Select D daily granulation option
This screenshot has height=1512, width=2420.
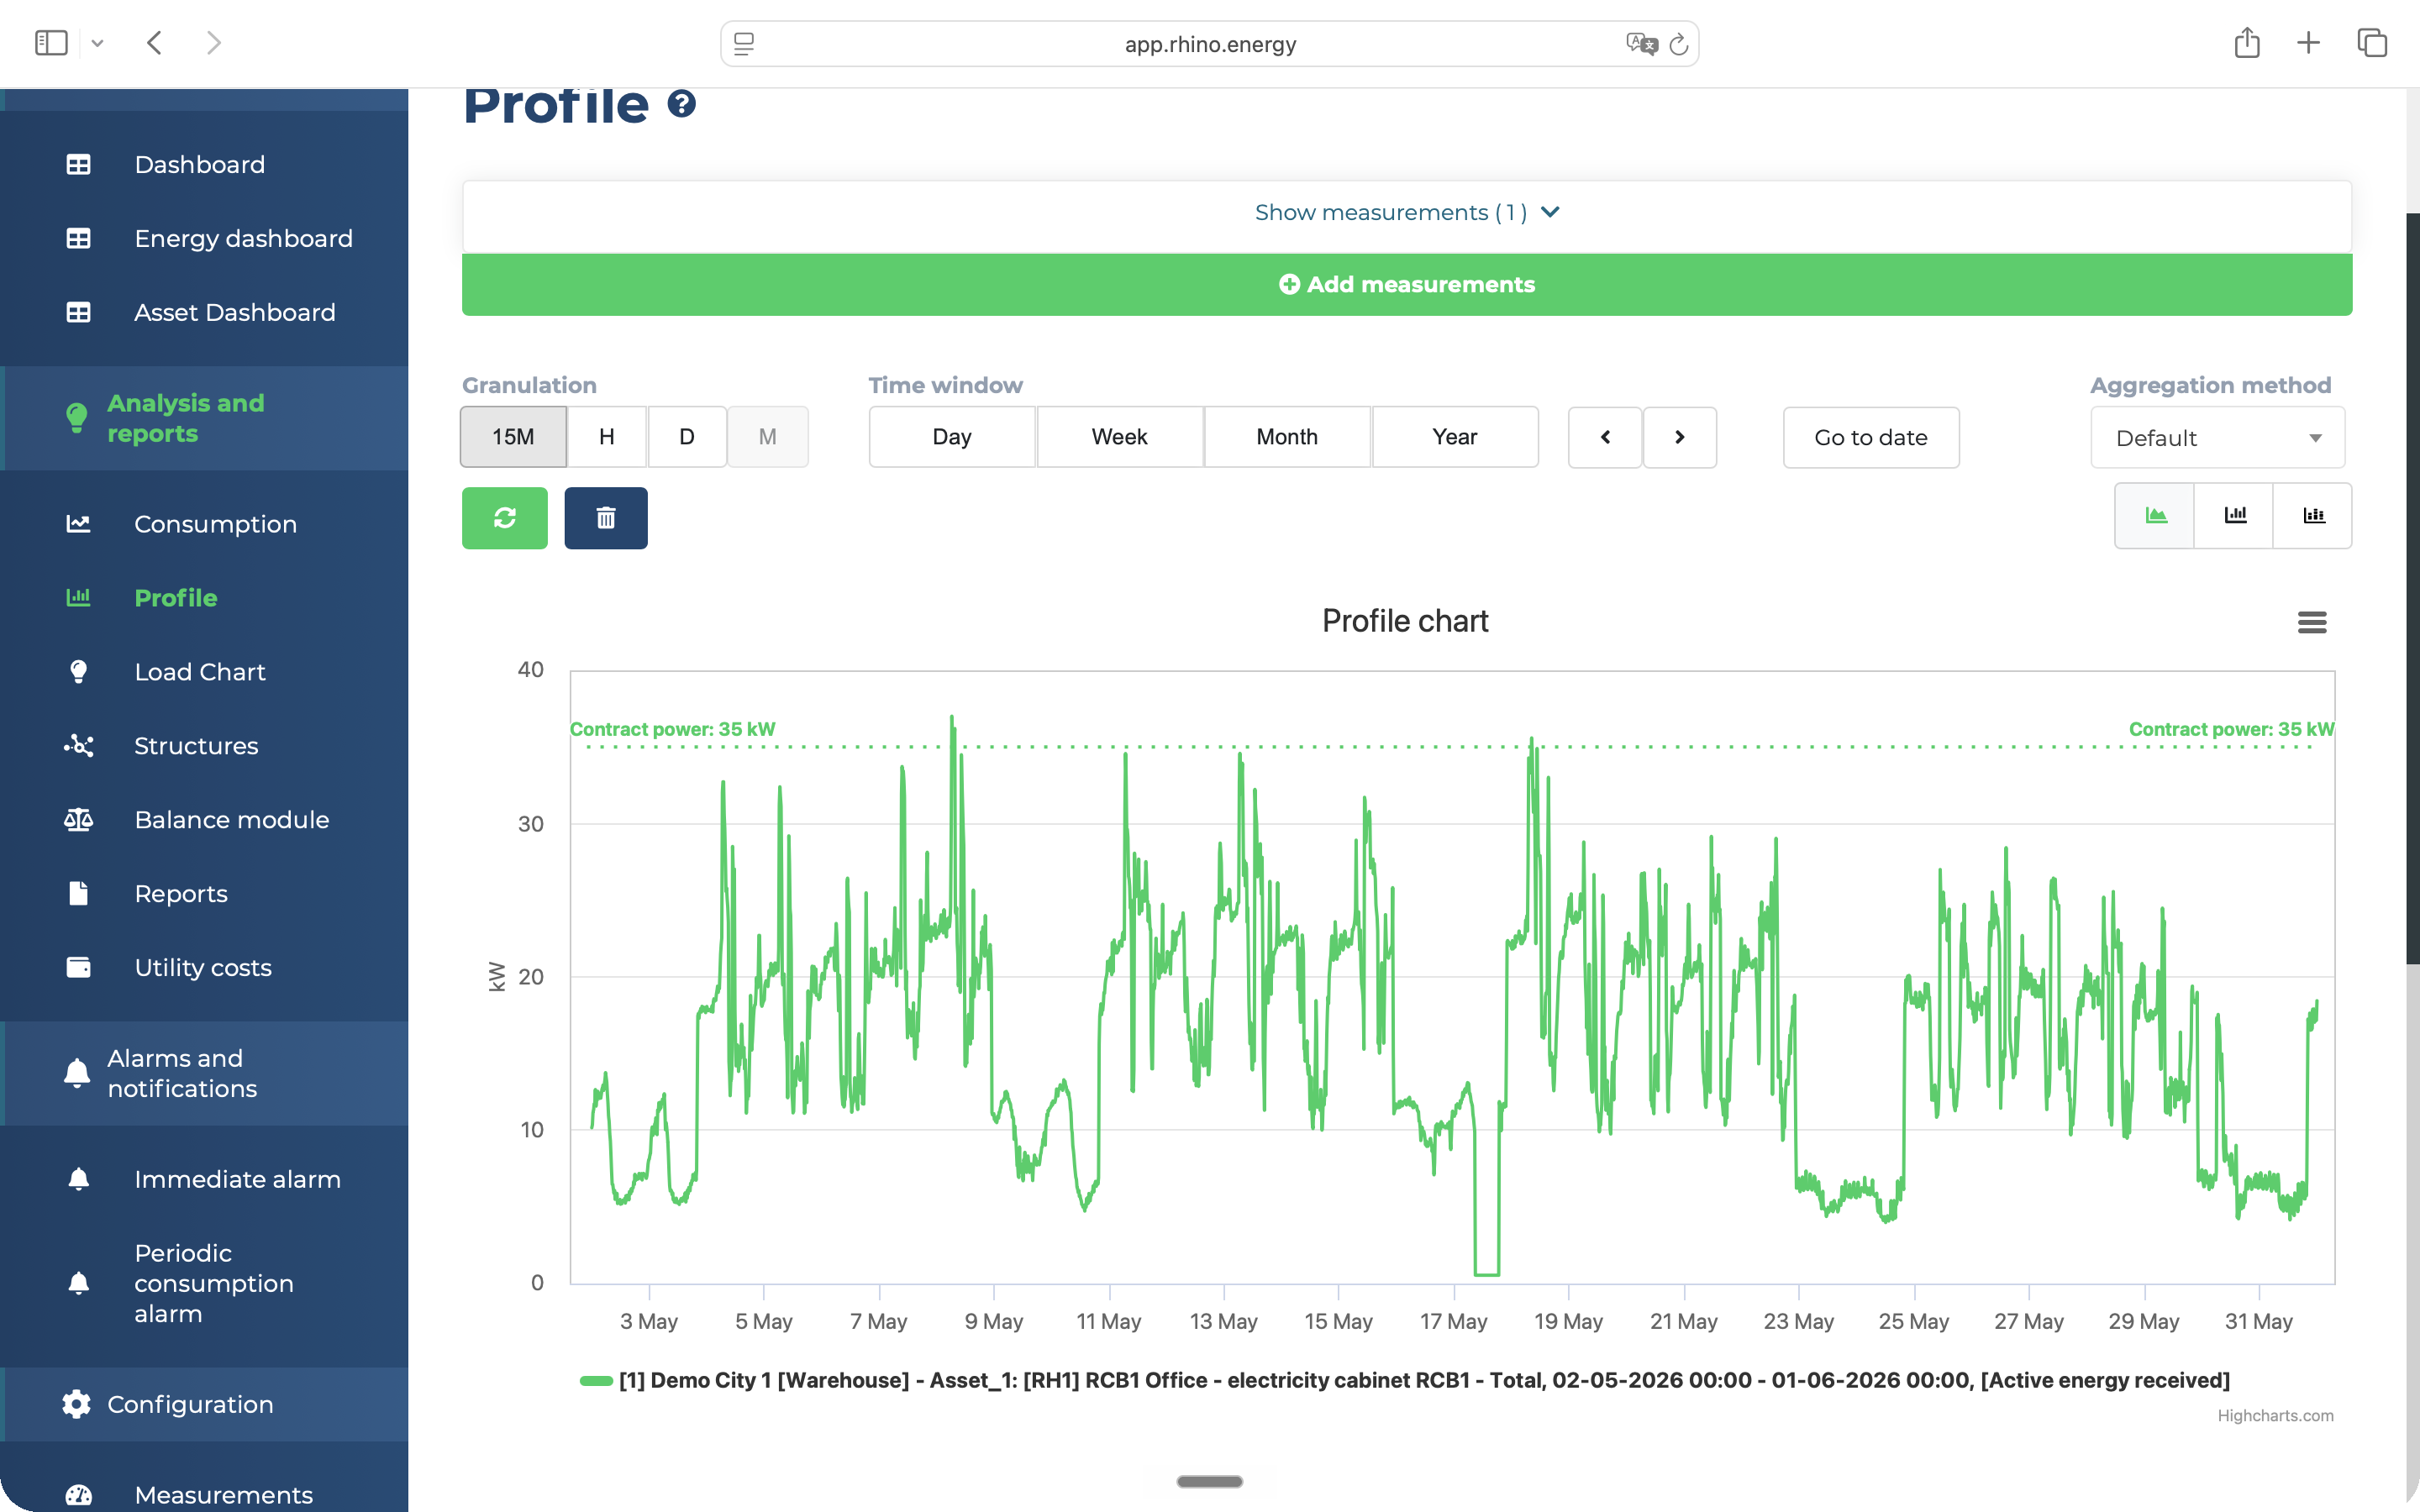click(x=687, y=437)
